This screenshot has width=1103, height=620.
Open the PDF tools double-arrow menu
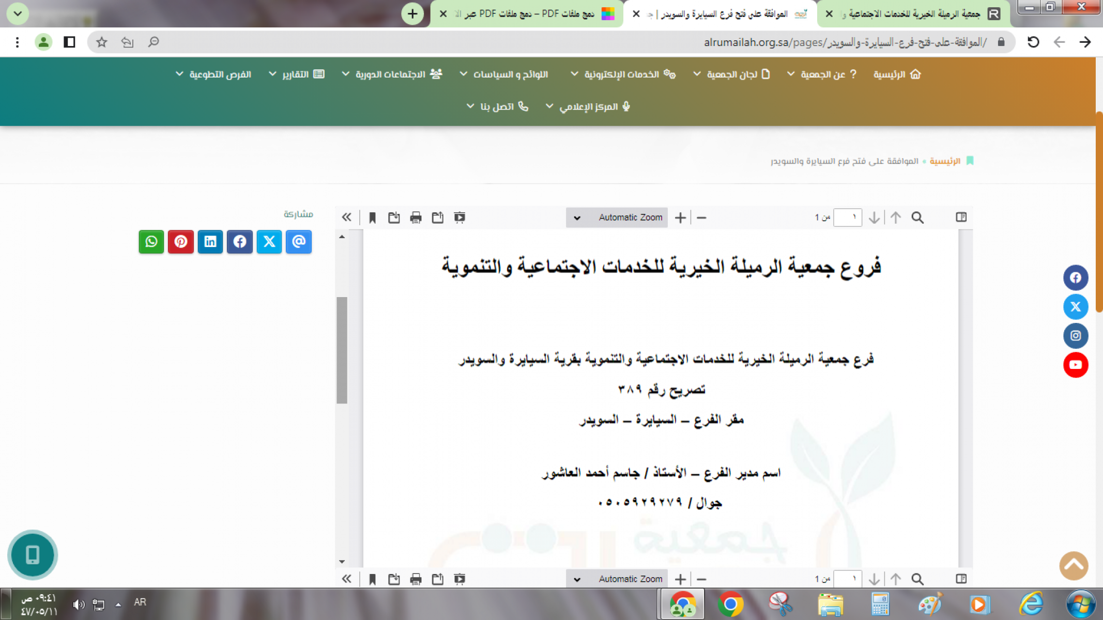tap(346, 218)
